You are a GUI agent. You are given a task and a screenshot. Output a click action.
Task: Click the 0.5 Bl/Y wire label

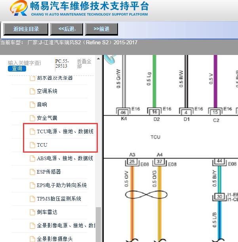click(214, 178)
